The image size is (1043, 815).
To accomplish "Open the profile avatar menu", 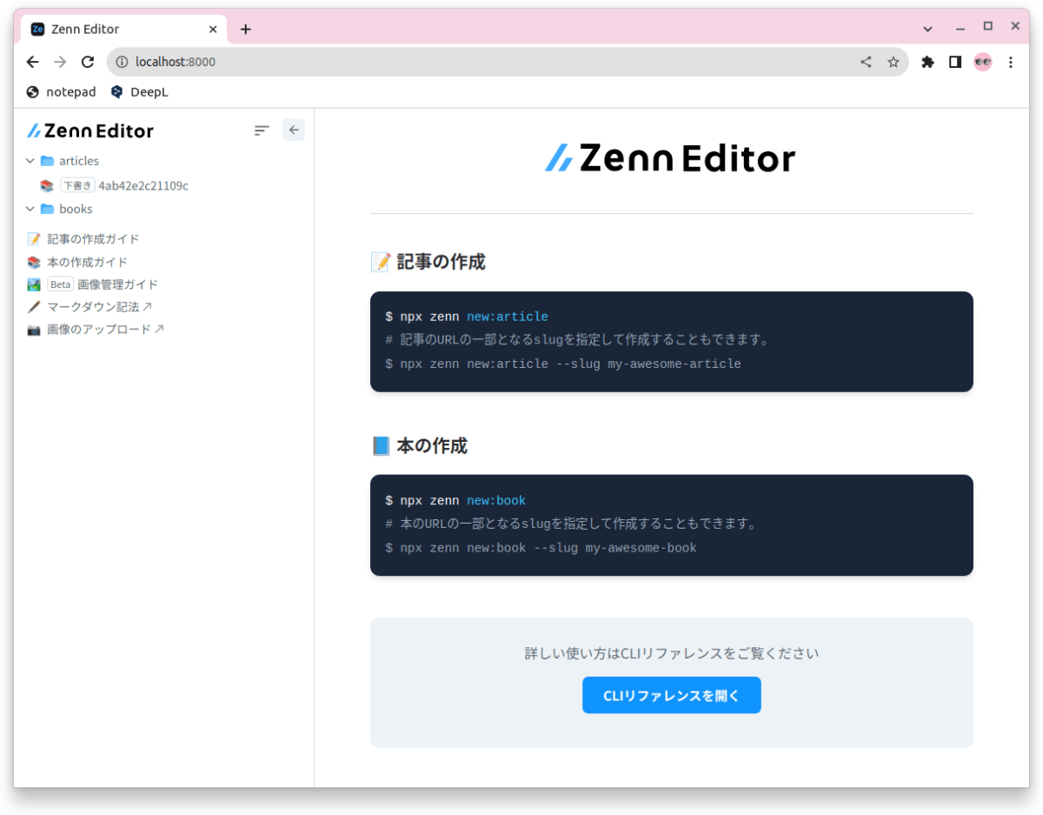I will pyautogui.click(x=983, y=62).
